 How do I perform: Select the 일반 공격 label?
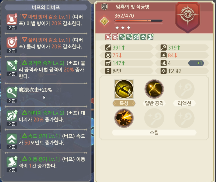(x=154, y=103)
